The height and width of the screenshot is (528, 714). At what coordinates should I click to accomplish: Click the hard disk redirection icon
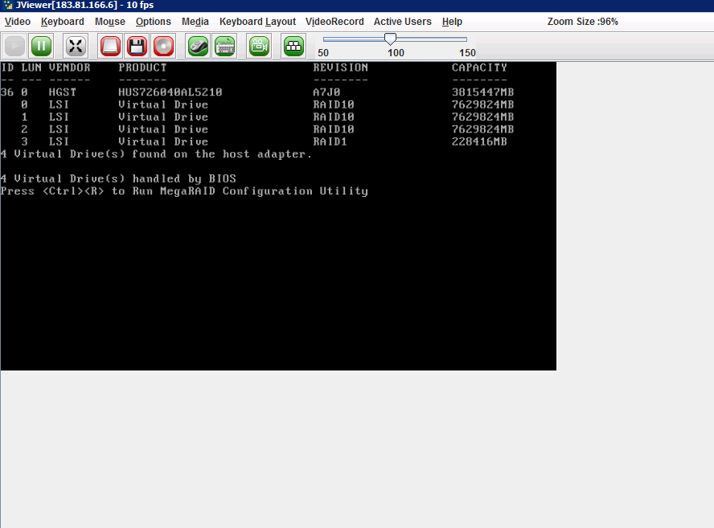tap(110, 47)
